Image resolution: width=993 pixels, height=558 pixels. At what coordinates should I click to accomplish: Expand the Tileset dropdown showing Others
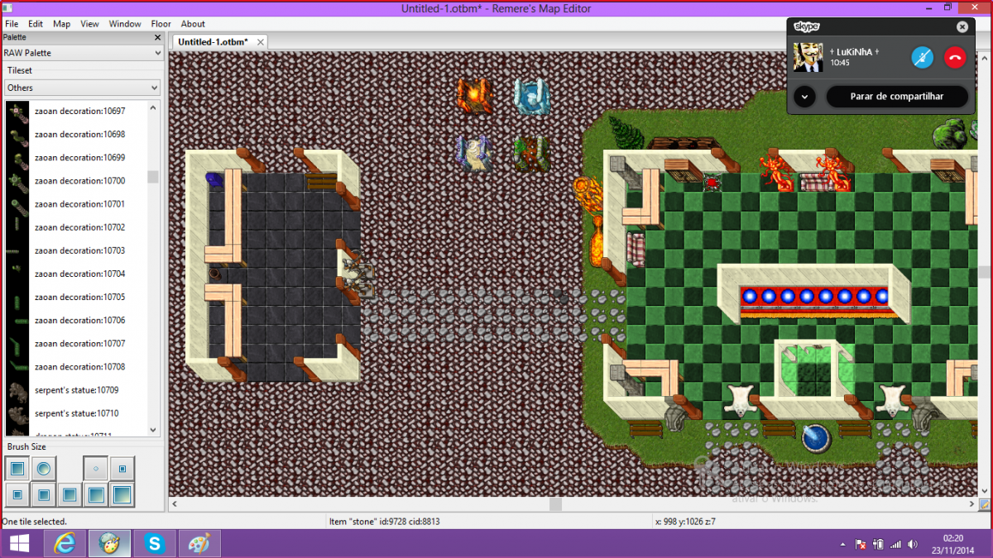point(82,88)
